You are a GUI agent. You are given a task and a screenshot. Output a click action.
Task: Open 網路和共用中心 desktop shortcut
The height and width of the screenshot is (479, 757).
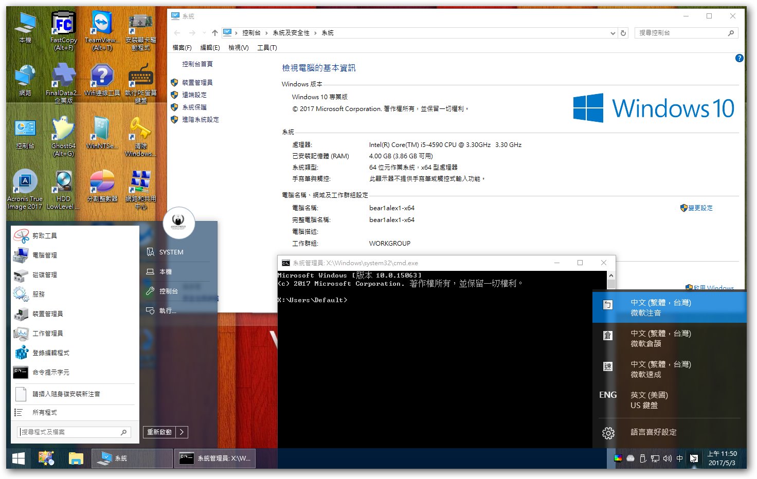(141, 190)
